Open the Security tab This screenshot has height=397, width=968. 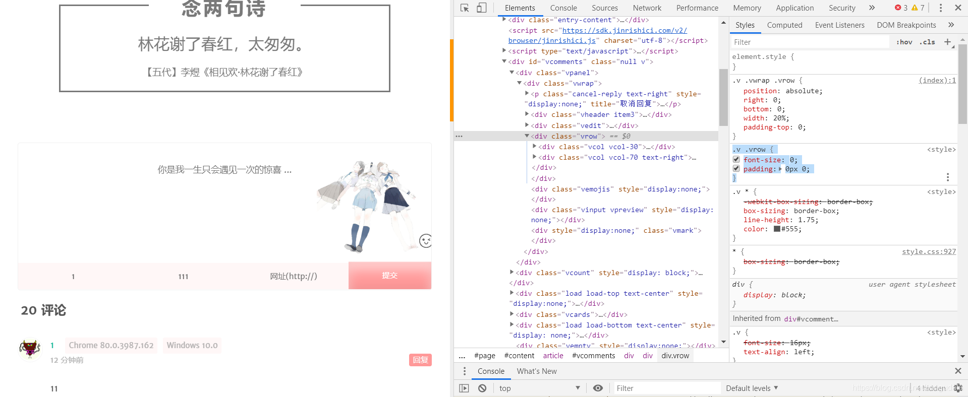(x=842, y=8)
